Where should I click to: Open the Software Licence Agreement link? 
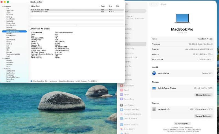point(182,127)
